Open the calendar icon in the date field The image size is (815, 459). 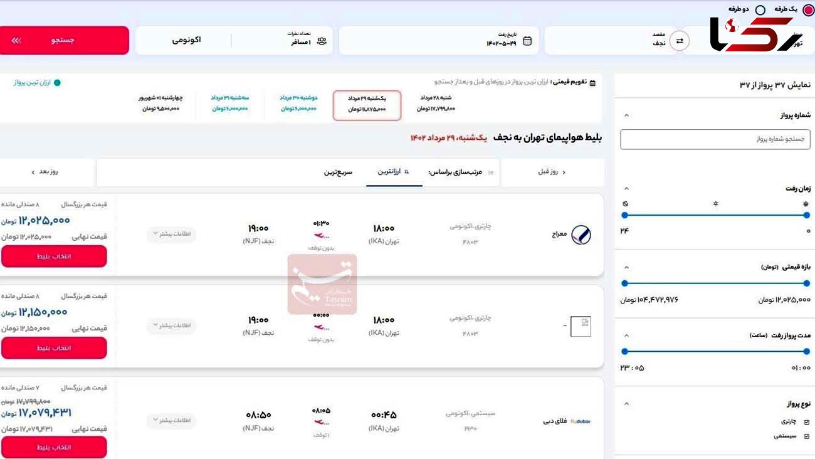click(527, 41)
